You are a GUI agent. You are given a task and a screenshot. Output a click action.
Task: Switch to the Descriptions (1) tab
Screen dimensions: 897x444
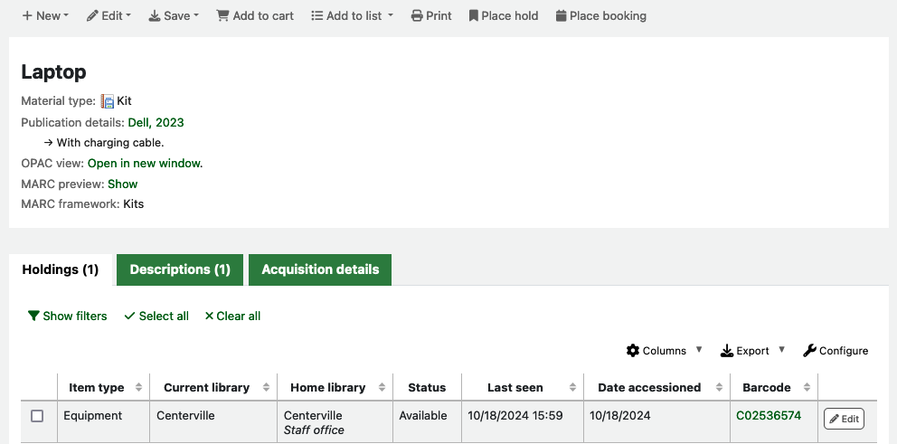[180, 269]
